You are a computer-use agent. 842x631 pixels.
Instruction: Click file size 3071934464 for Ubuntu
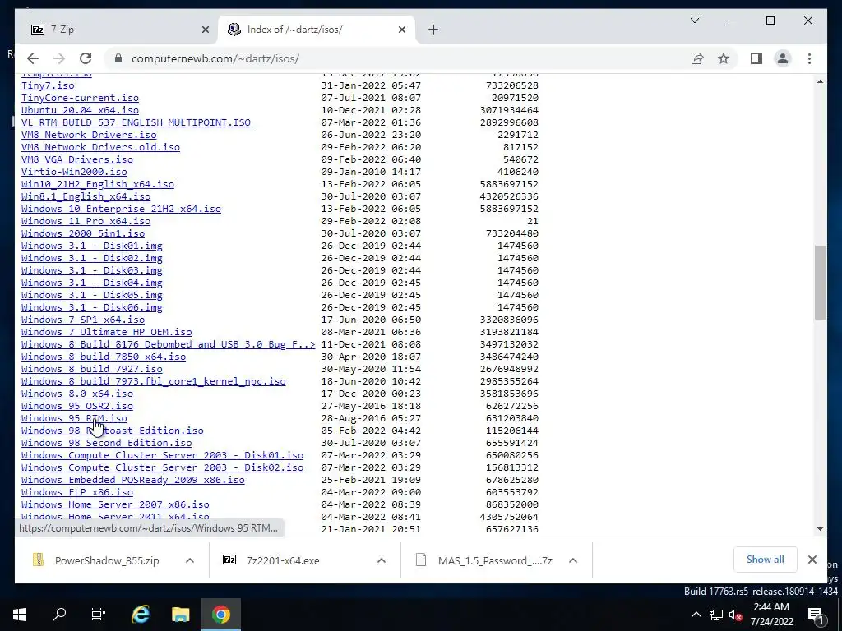pos(509,110)
